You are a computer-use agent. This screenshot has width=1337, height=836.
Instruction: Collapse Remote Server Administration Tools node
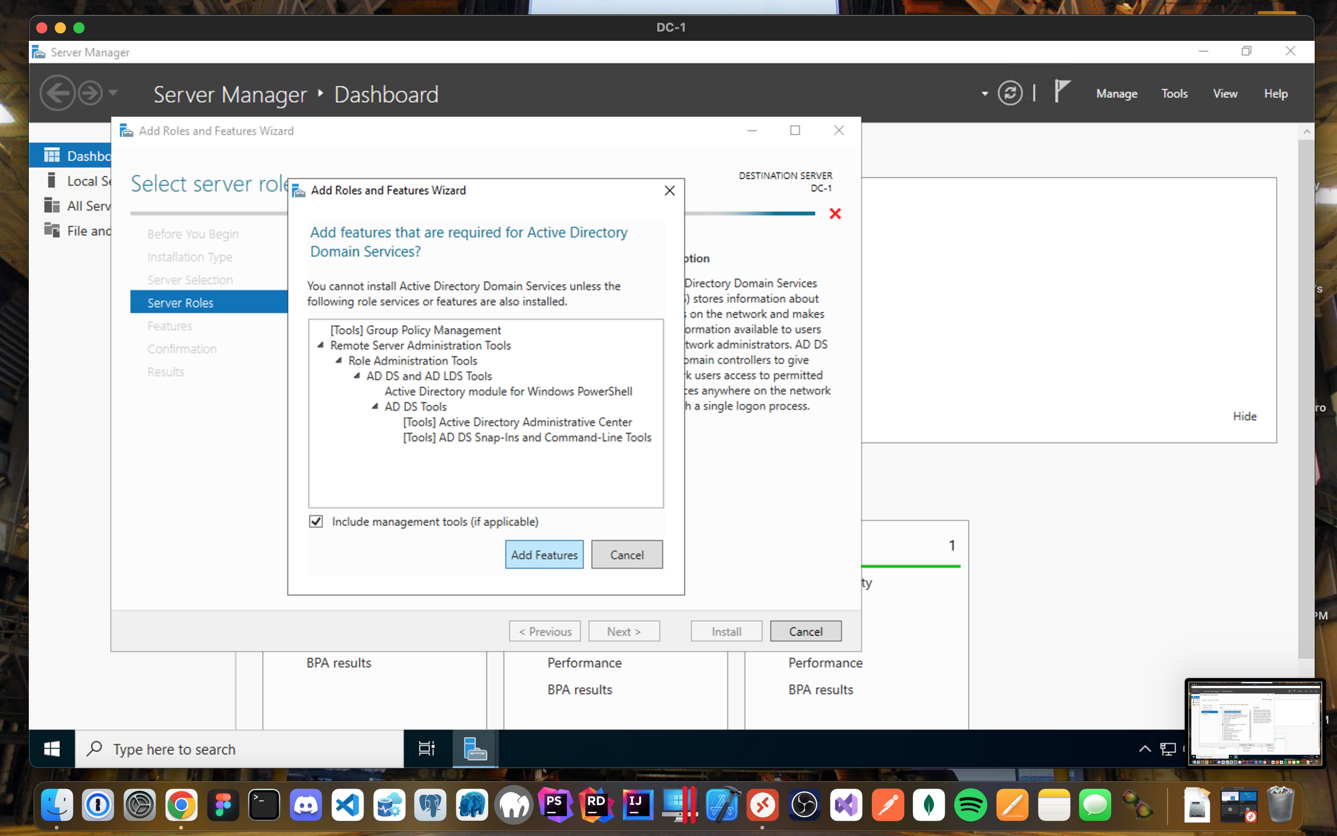320,345
